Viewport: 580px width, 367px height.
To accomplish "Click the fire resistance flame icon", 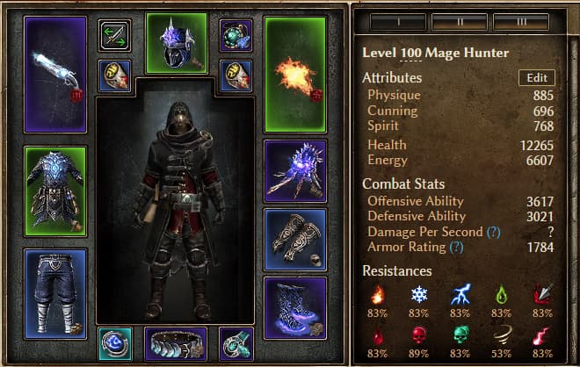I will 377,294.
